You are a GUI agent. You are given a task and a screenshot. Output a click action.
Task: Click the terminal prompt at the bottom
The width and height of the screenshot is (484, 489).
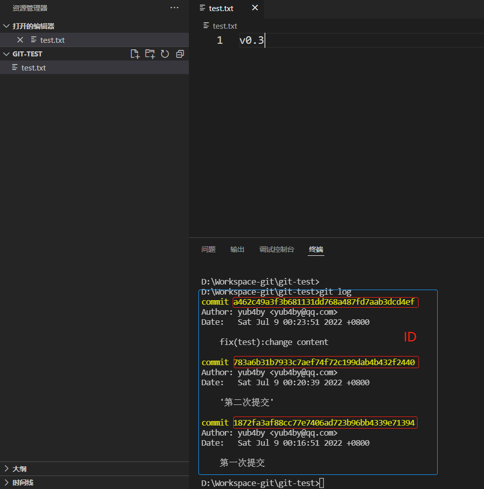(262, 483)
